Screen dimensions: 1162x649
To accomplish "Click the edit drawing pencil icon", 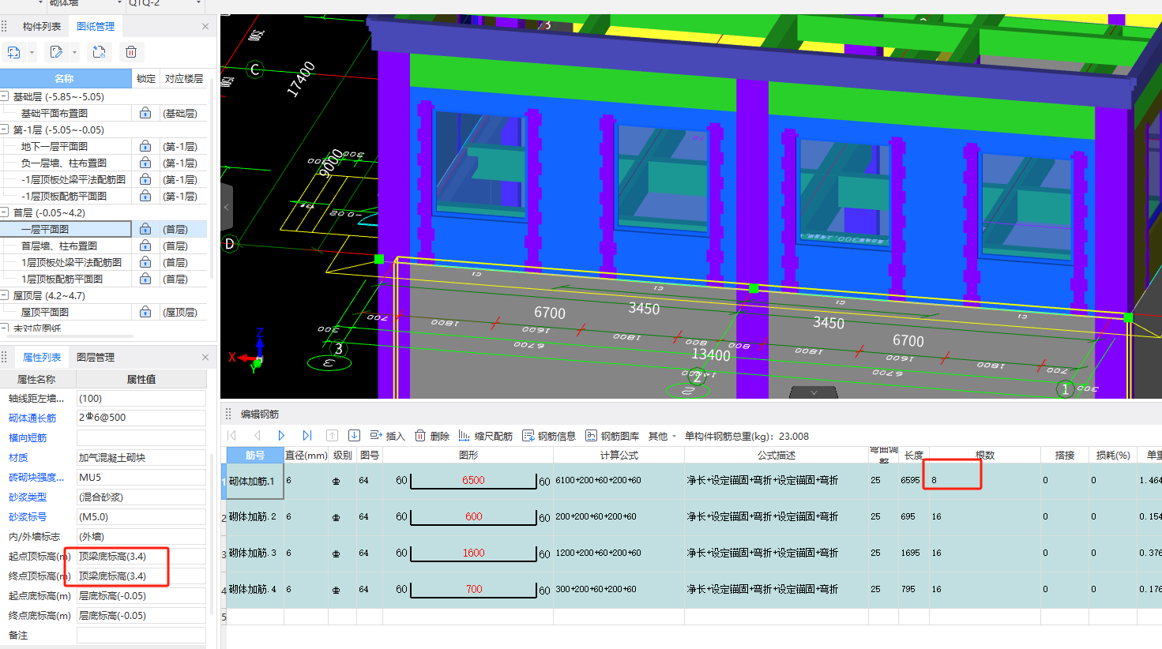I will [x=56, y=52].
